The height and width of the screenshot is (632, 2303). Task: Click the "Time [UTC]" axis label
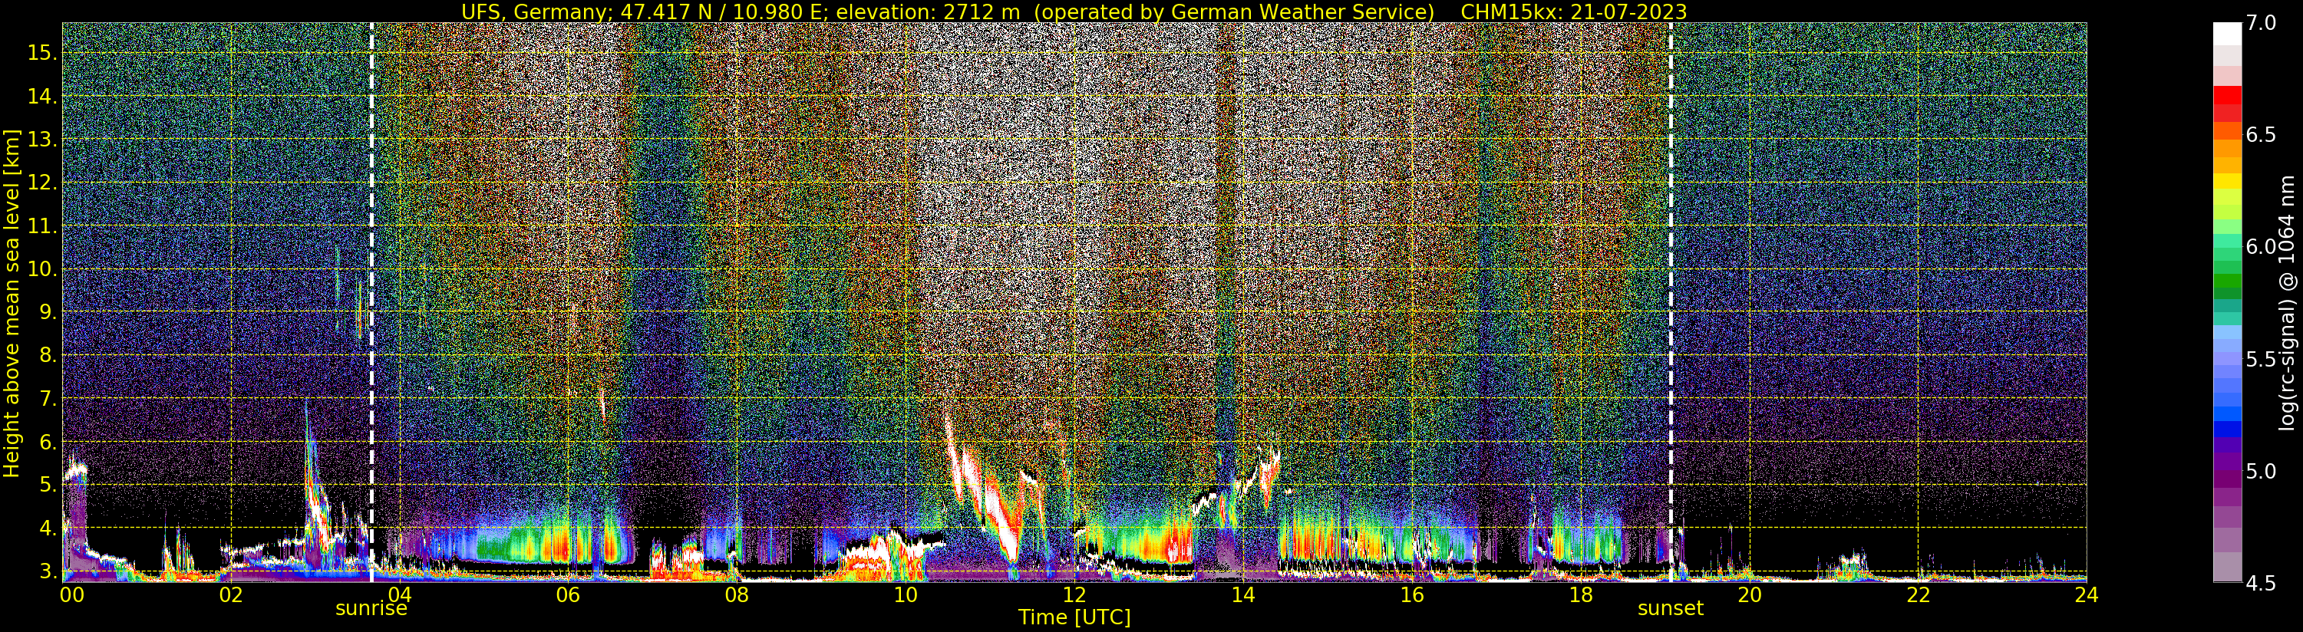1074,617
